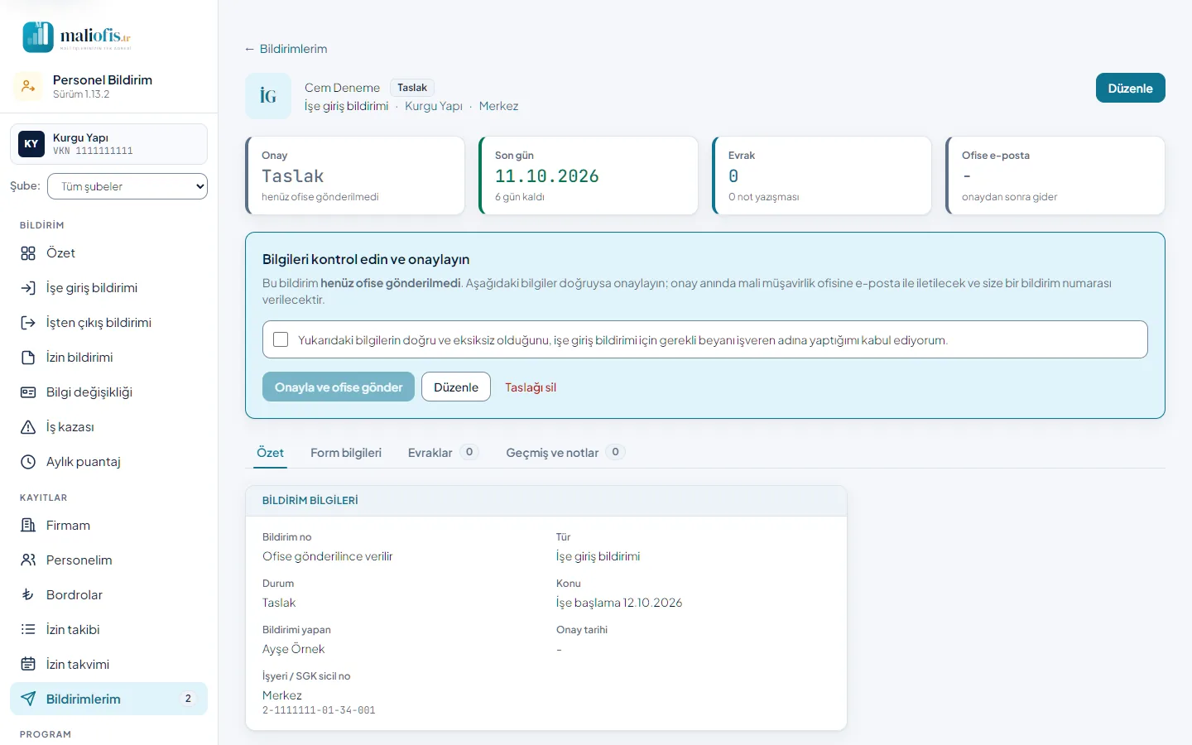This screenshot has width=1192, height=745.
Task: Open the Şube branch dropdown
Action: 127,186
